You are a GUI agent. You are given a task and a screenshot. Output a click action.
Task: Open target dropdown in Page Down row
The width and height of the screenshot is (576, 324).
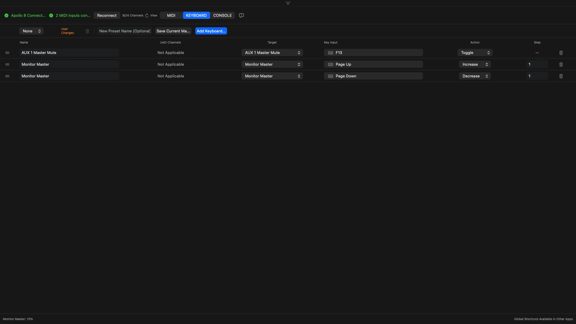(x=272, y=76)
